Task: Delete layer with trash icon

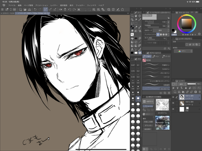Action: click(200, 92)
